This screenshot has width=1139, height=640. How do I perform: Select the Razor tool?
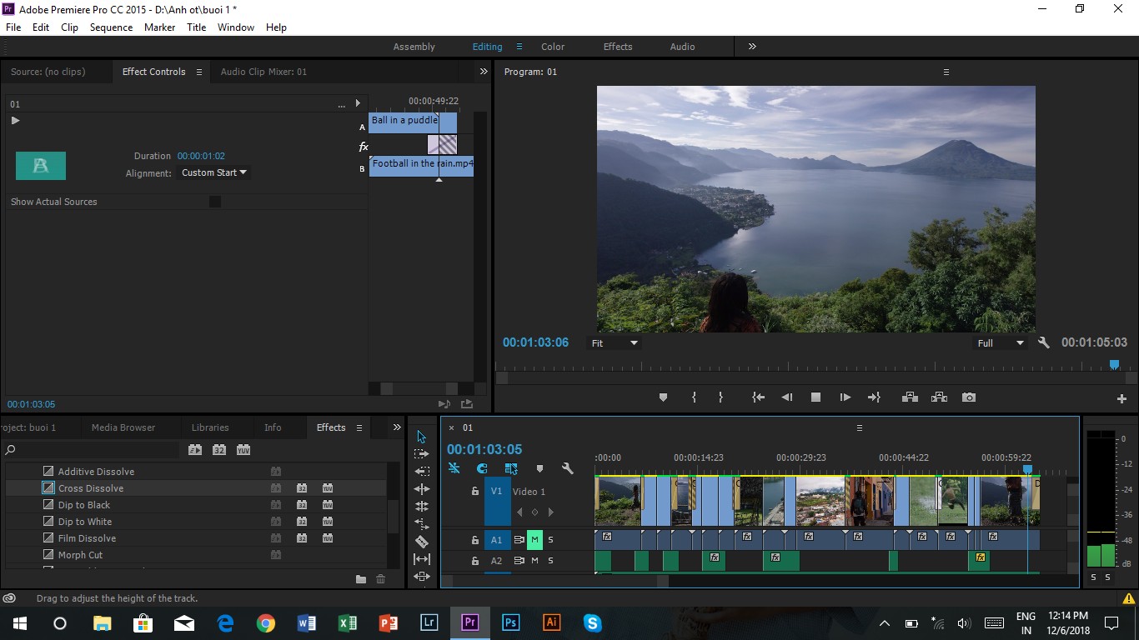coord(421,542)
